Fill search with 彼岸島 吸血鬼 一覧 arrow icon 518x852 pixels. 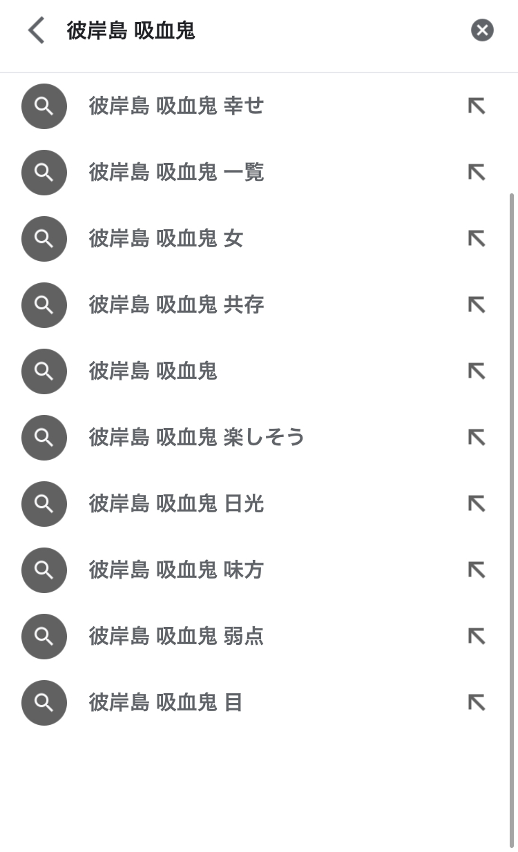tap(477, 173)
